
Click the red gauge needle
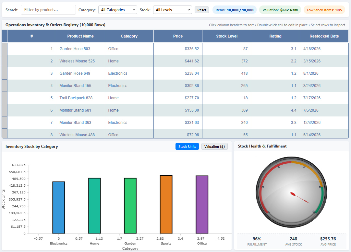(299, 198)
